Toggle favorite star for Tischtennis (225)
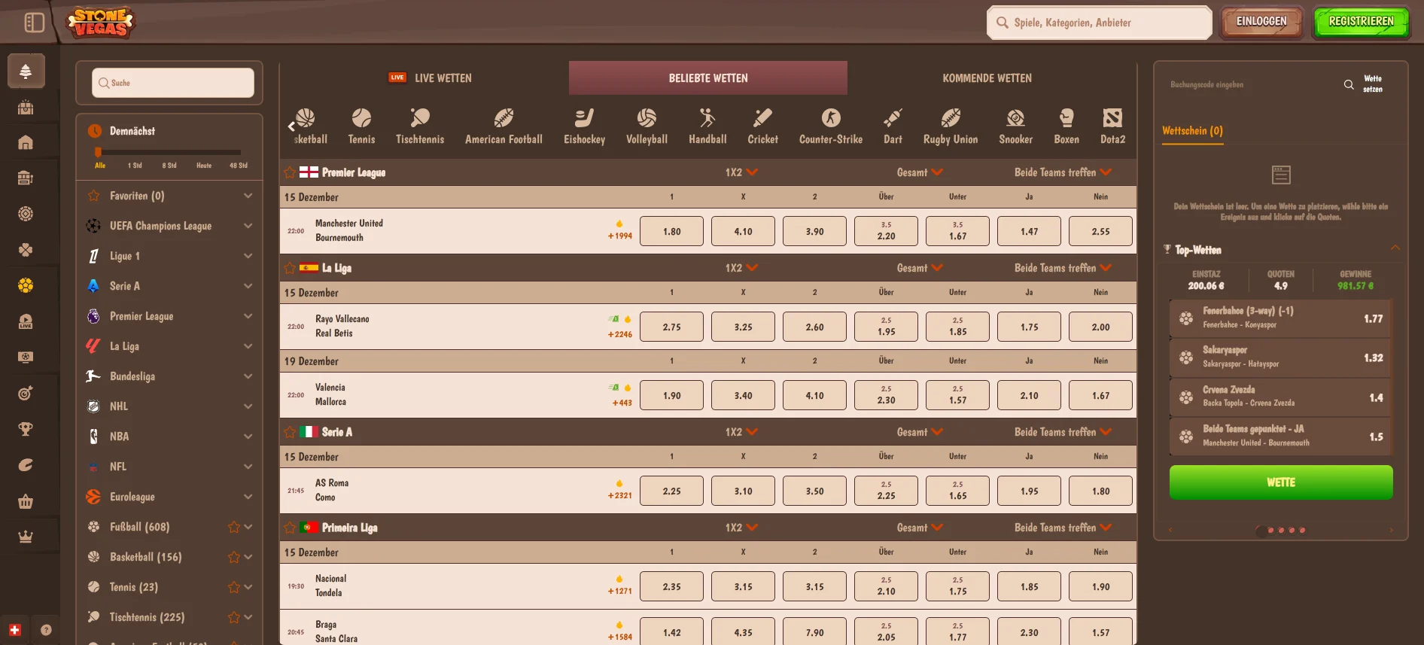Viewport: 1424px width, 645px height. tap(234, 617)
